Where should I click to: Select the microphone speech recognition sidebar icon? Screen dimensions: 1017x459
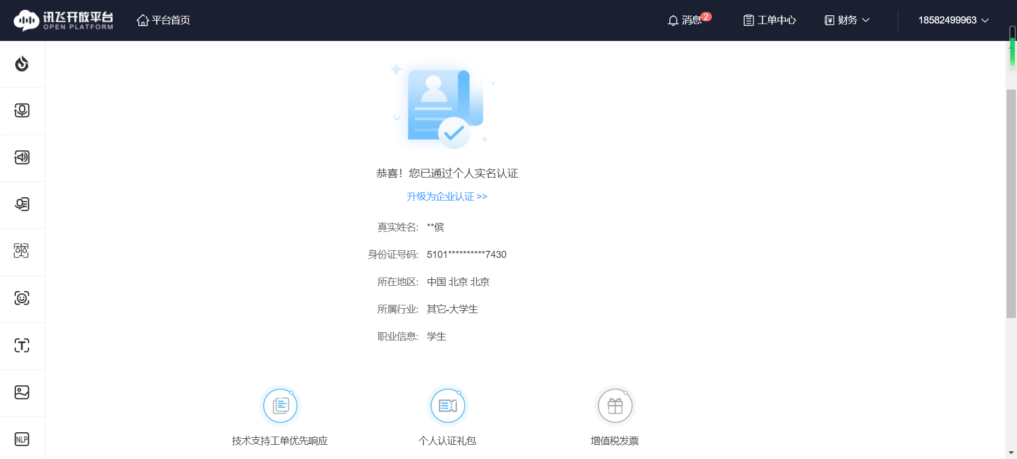[22, 110]
